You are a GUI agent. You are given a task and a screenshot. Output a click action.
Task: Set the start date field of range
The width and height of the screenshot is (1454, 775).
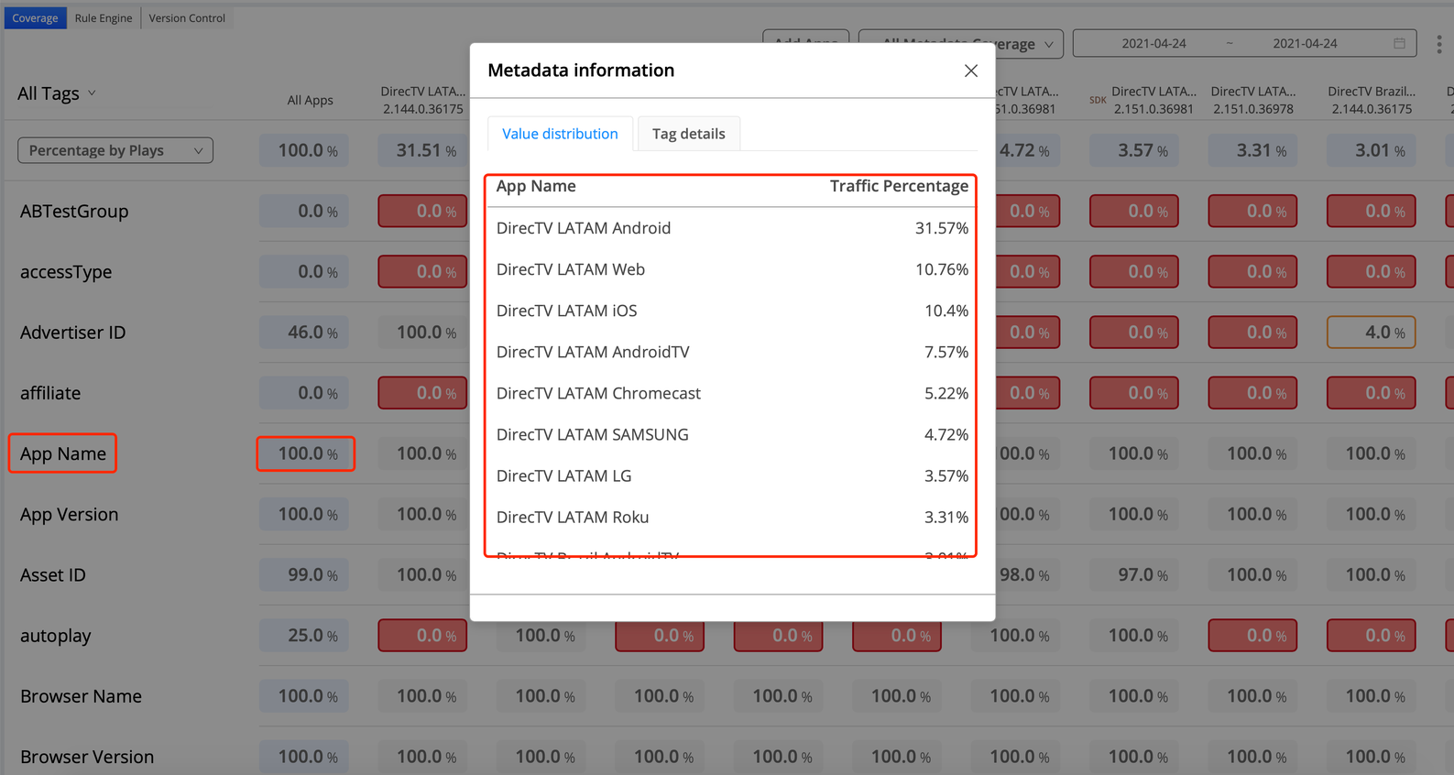pyautogui.click(x=1153, y=43)
